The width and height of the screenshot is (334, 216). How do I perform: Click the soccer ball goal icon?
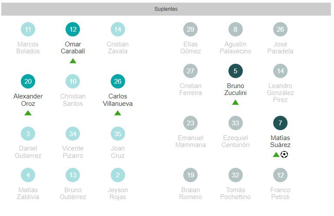coord(284,154)
